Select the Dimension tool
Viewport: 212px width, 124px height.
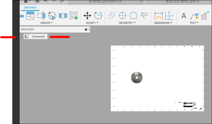coord(159,15)
